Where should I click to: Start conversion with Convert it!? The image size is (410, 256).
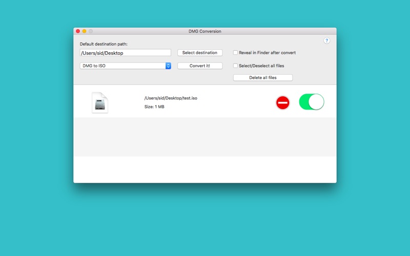[200, 66]
